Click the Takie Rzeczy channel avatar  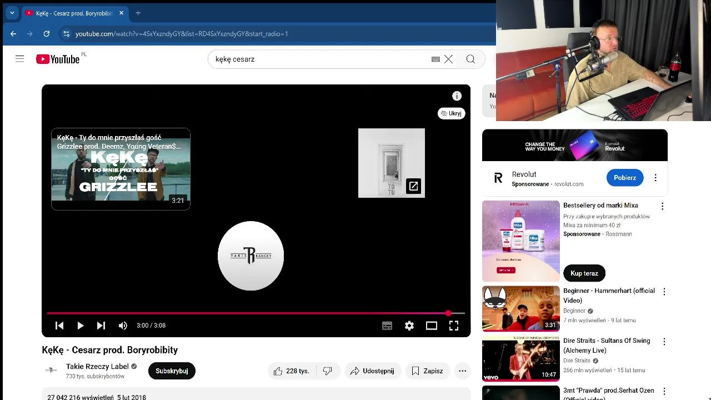pos(51,370)
